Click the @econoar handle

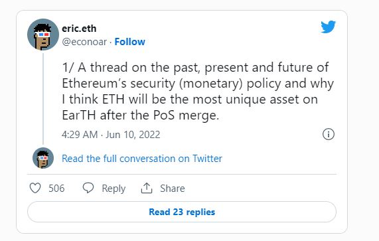point(84,42)
